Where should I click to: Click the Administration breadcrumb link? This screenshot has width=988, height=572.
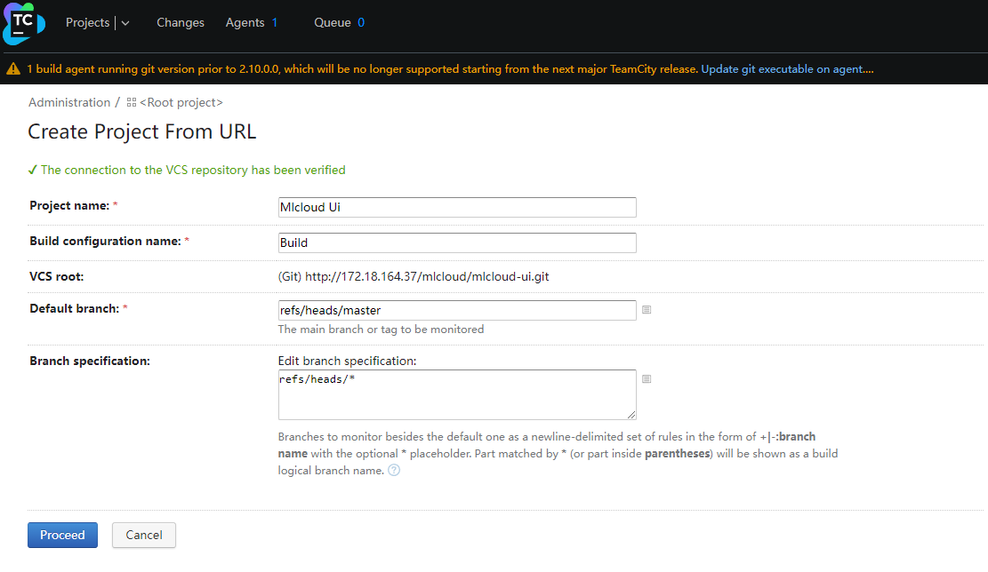(69, 102)
